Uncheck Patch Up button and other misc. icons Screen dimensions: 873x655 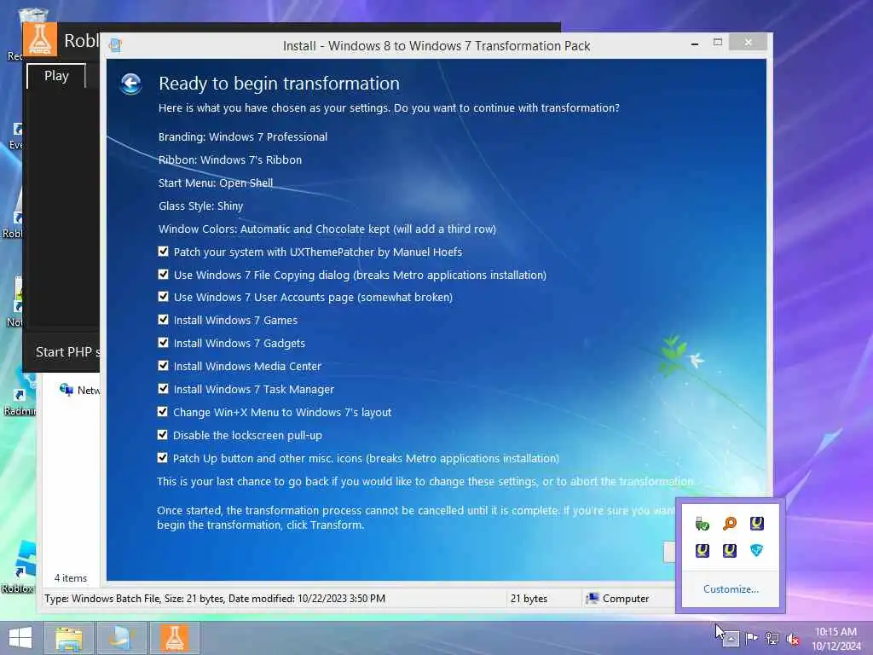click(x=163, y=458)
